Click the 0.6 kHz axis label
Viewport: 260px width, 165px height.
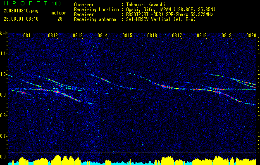tap(3, 157)
